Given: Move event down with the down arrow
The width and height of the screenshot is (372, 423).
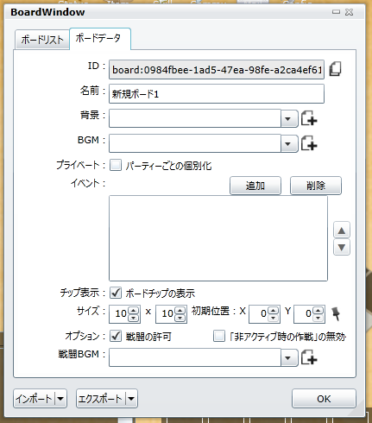Looking at the screenshot, I should tap(342, 247).
